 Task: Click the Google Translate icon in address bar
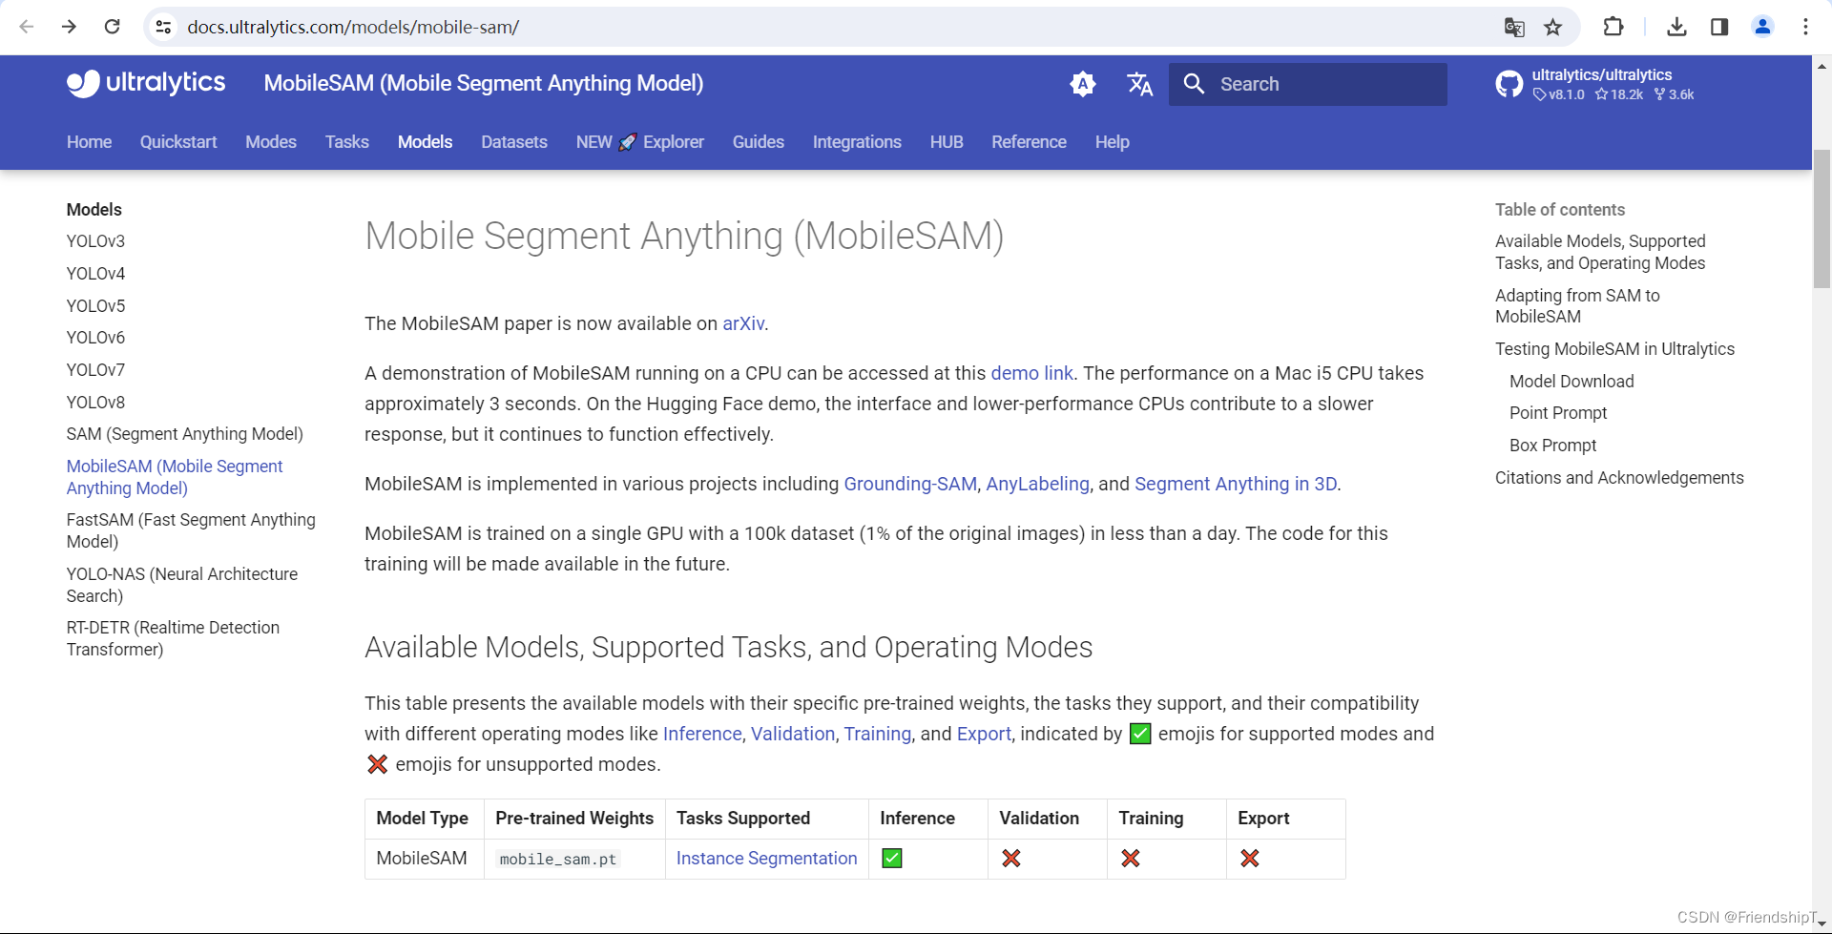tap(1514, 27)
